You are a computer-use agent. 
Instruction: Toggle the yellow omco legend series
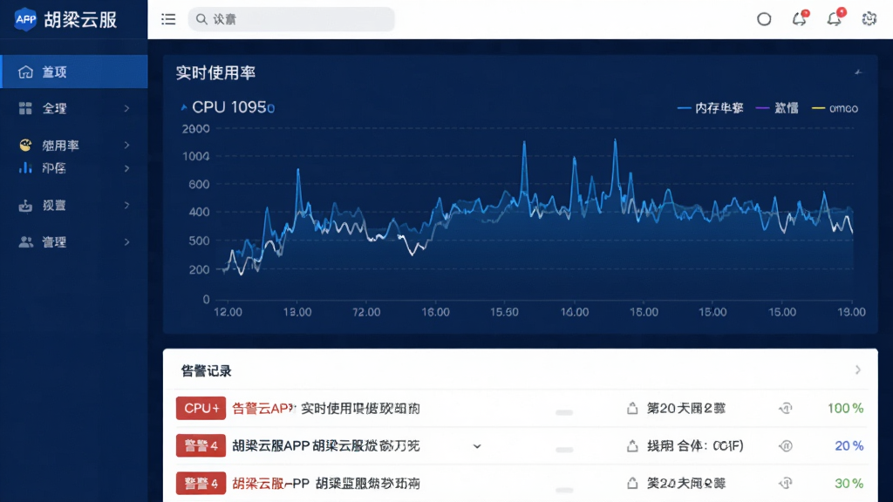tap(835, 108)
